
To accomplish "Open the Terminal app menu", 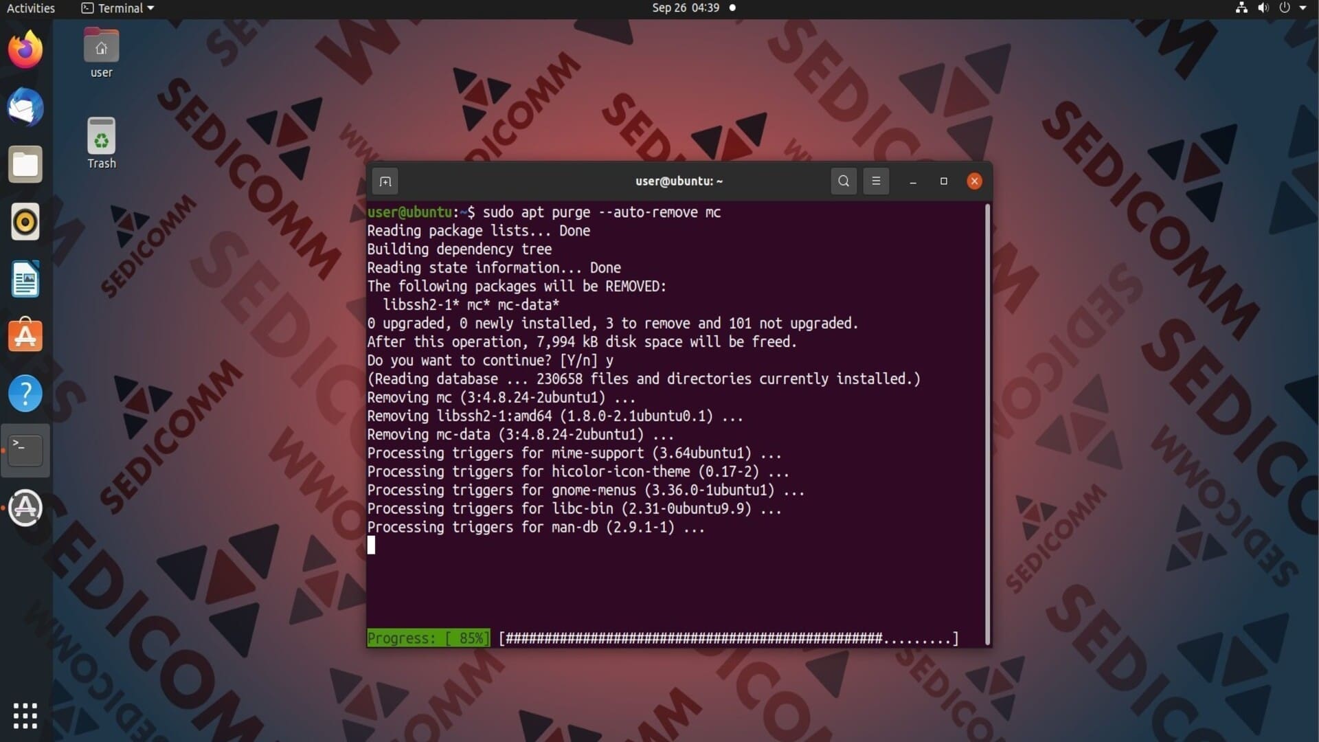I will tap(117, 8).
